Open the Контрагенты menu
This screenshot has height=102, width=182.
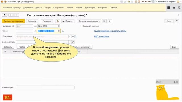click(x=59, y=8)
